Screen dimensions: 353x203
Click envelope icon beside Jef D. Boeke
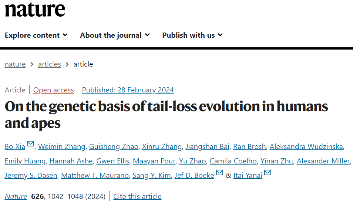coord(219,173)
